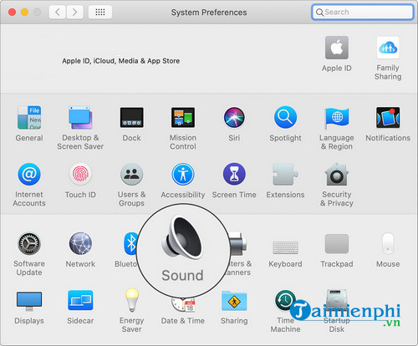The width and height of the screenshot is (418, 346).
Task: Close the System Preferences window
Action: pyautogui.click(x=12, y=13)
